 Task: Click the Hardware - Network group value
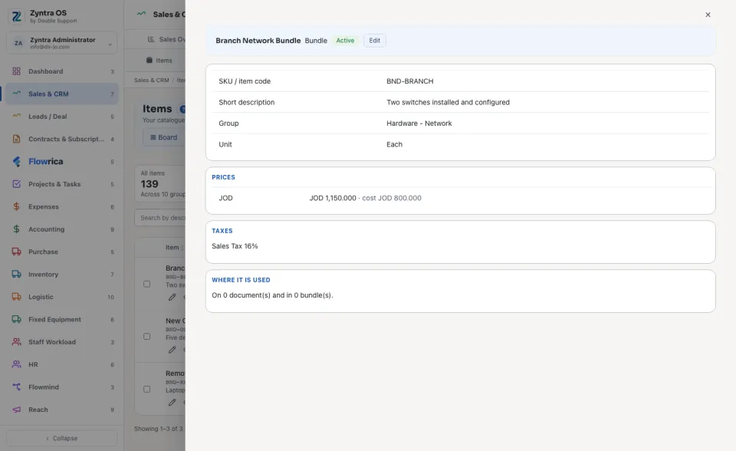coord(419,123)
